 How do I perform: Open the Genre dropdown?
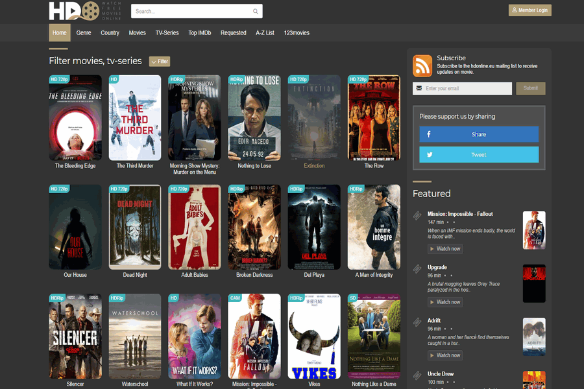tap(83, 32)
